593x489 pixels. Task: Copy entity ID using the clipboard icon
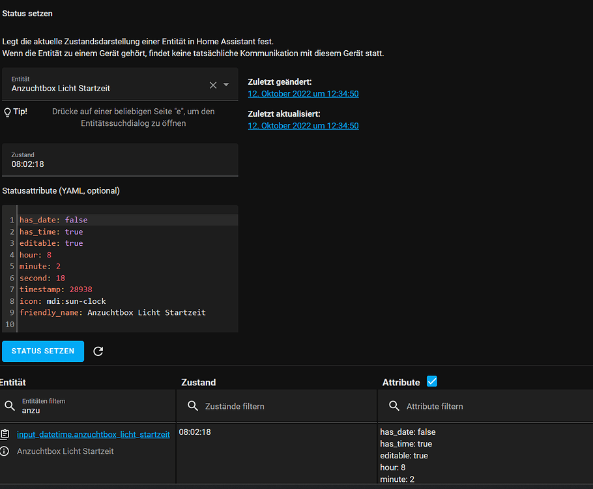[5, 434]
